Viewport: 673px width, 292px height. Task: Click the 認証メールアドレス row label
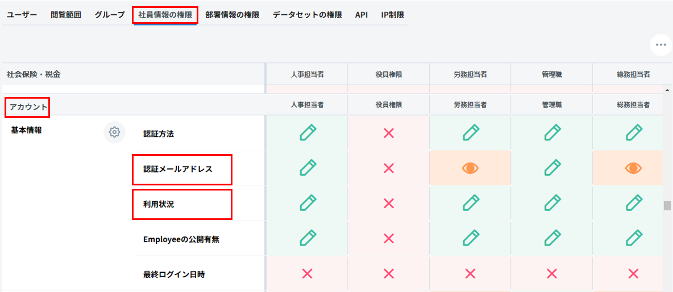(178, 169)
